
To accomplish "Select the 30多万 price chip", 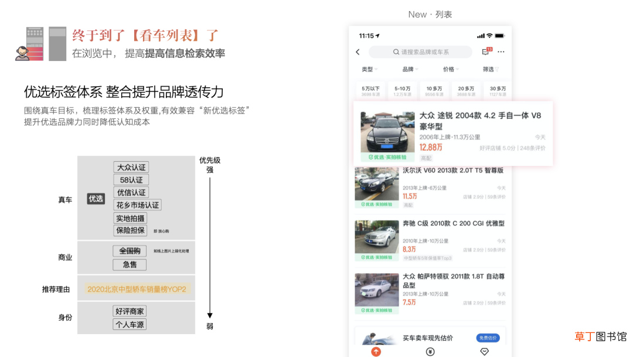I will (x=498, y=91).
